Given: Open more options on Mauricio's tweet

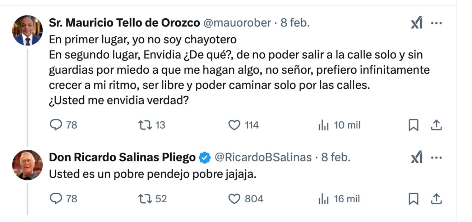Looking at the screenshot, I should point(436,22).
